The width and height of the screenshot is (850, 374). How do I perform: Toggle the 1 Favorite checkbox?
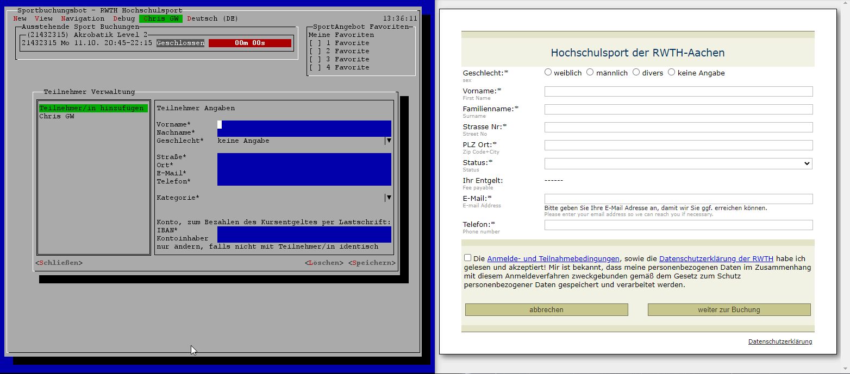(315, 43)
